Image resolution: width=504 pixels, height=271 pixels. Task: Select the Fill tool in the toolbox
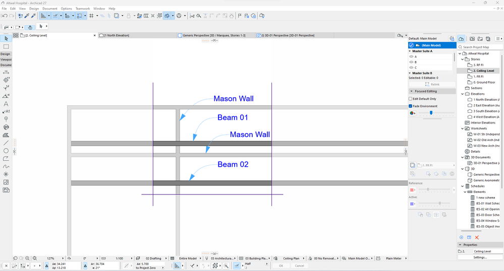click(x=6, y=135)
